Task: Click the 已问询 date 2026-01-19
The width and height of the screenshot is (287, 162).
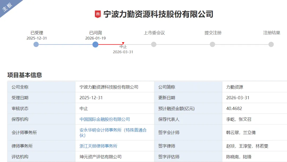Action: coord(95,38)
